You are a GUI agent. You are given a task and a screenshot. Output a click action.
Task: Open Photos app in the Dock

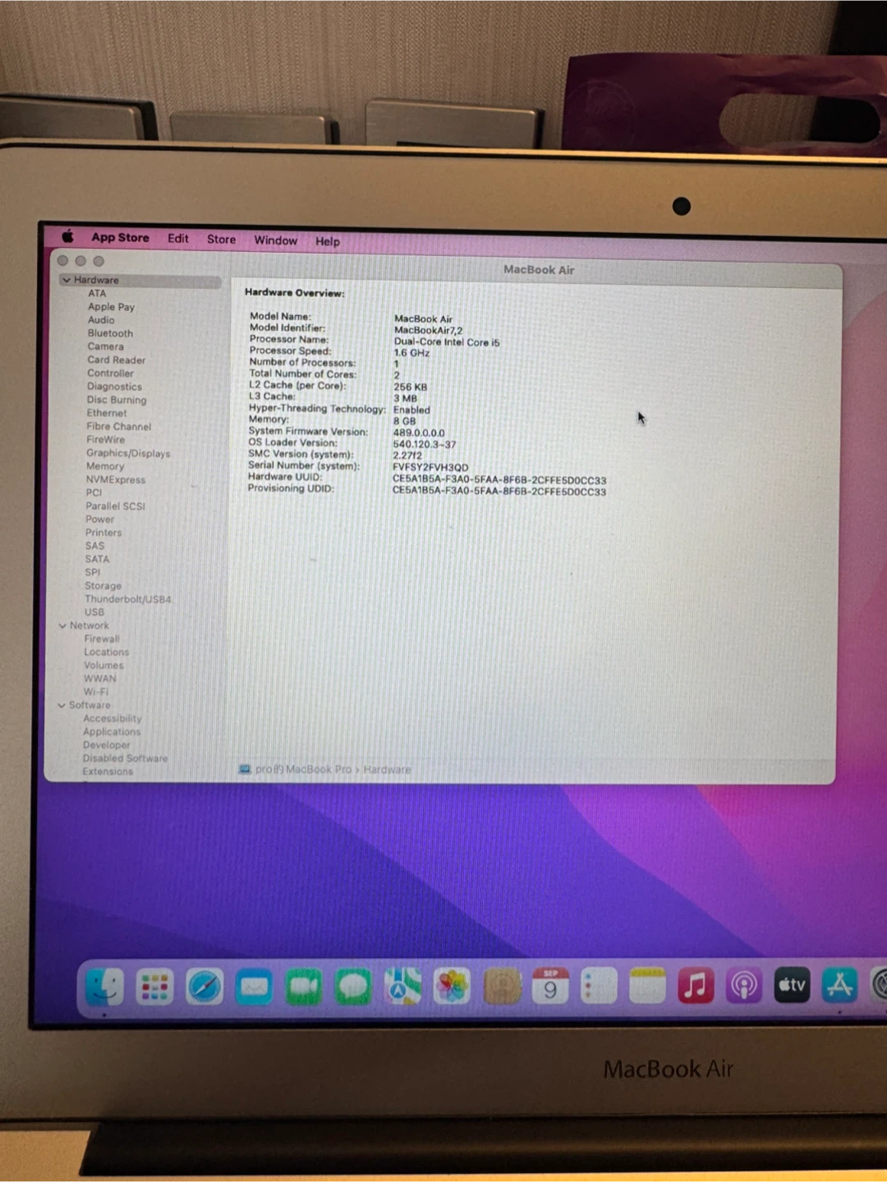point(452,987)
